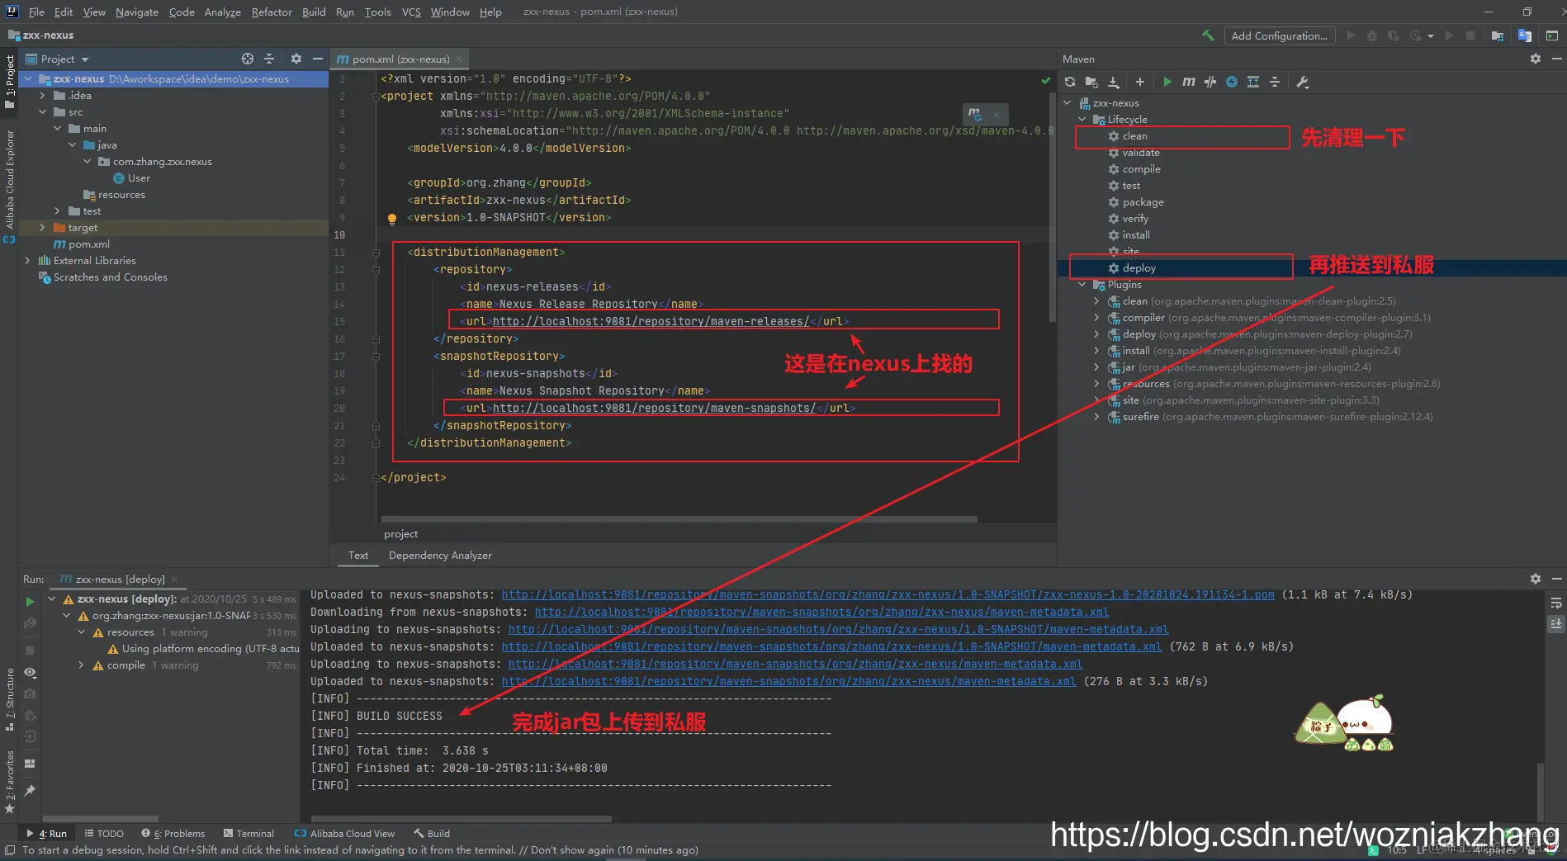The image size is (1567, 861).
Task: Run Maven build with green play icon
Action: [x=1167, y=82]
